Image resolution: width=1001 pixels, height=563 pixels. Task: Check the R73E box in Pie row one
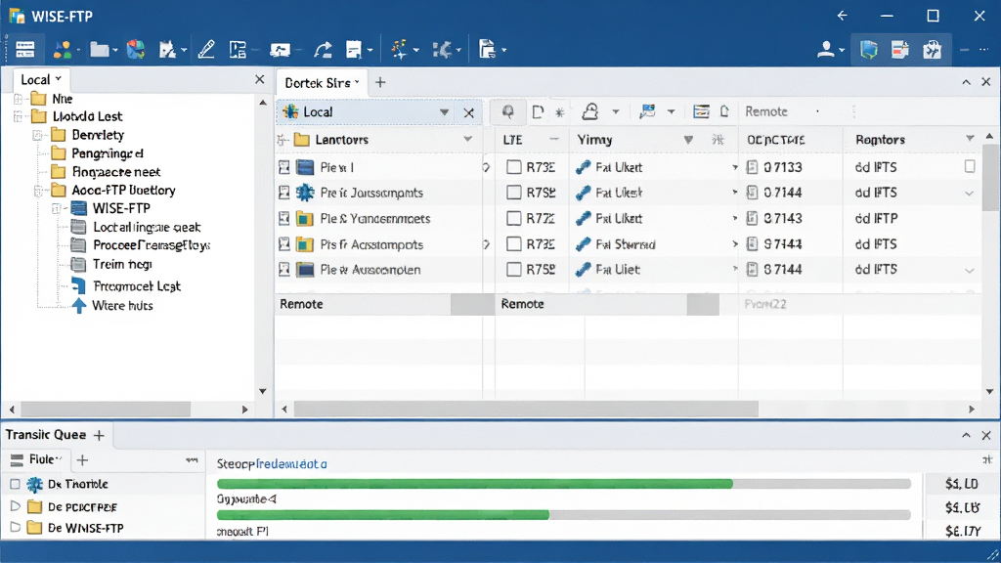(x=514, y=167)
